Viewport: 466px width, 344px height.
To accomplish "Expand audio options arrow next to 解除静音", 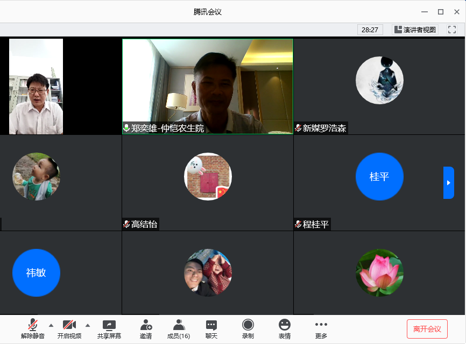I will click(51, 325).
